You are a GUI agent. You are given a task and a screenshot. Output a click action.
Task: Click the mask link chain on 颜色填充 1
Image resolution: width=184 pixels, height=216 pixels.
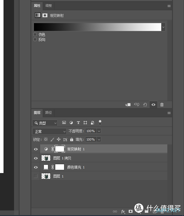(53, 167)
